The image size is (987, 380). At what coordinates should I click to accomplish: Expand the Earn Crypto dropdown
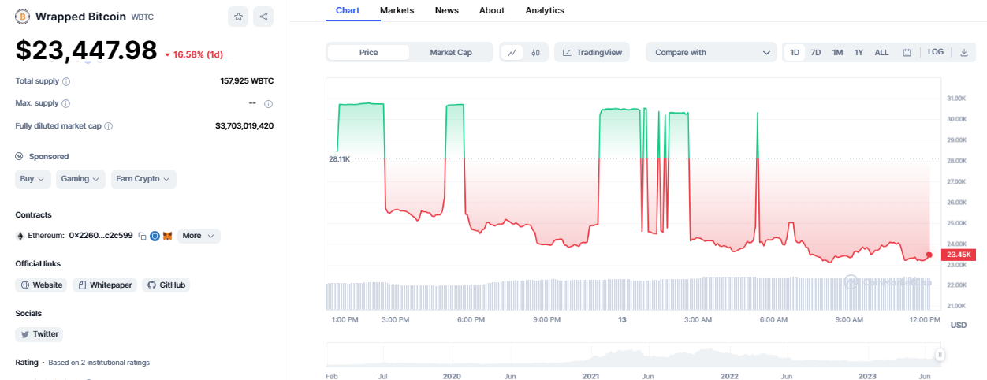pos(143,179)
